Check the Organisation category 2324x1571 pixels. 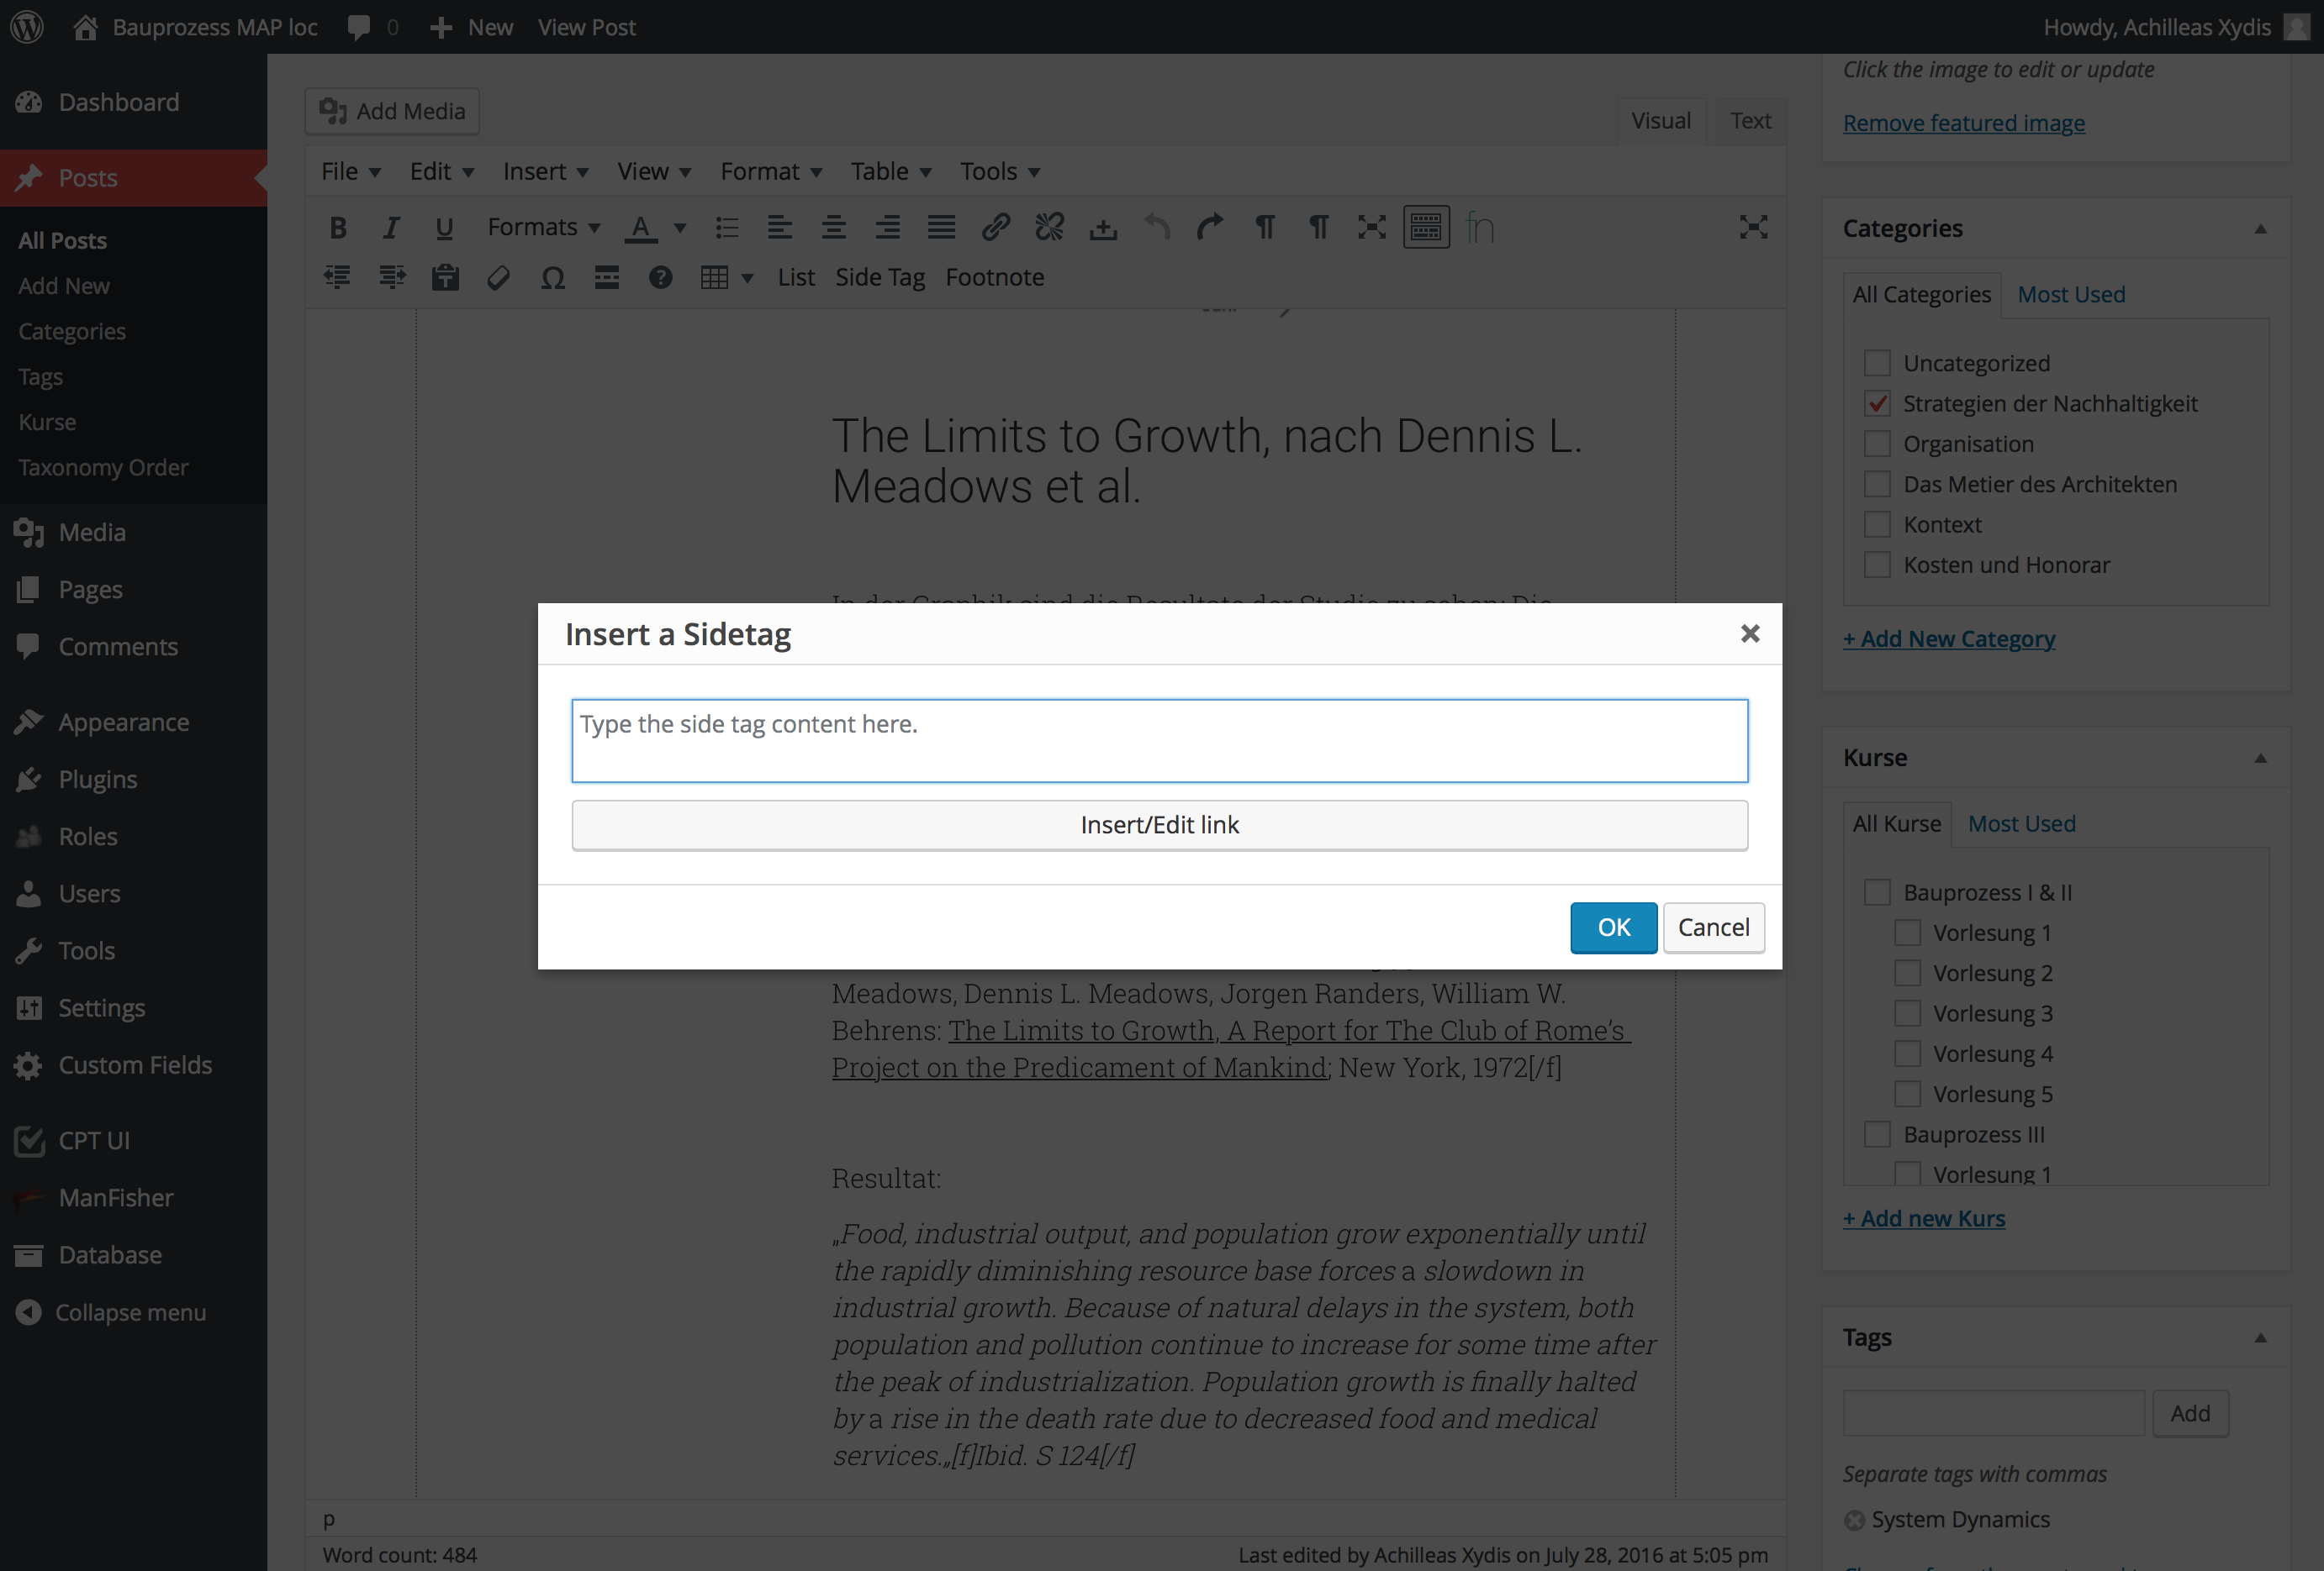(x=1877, y=444)
